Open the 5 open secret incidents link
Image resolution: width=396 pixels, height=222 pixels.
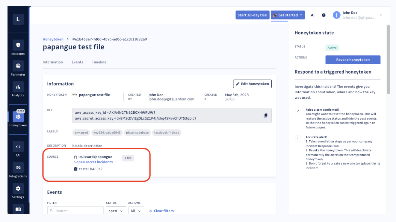93,162
